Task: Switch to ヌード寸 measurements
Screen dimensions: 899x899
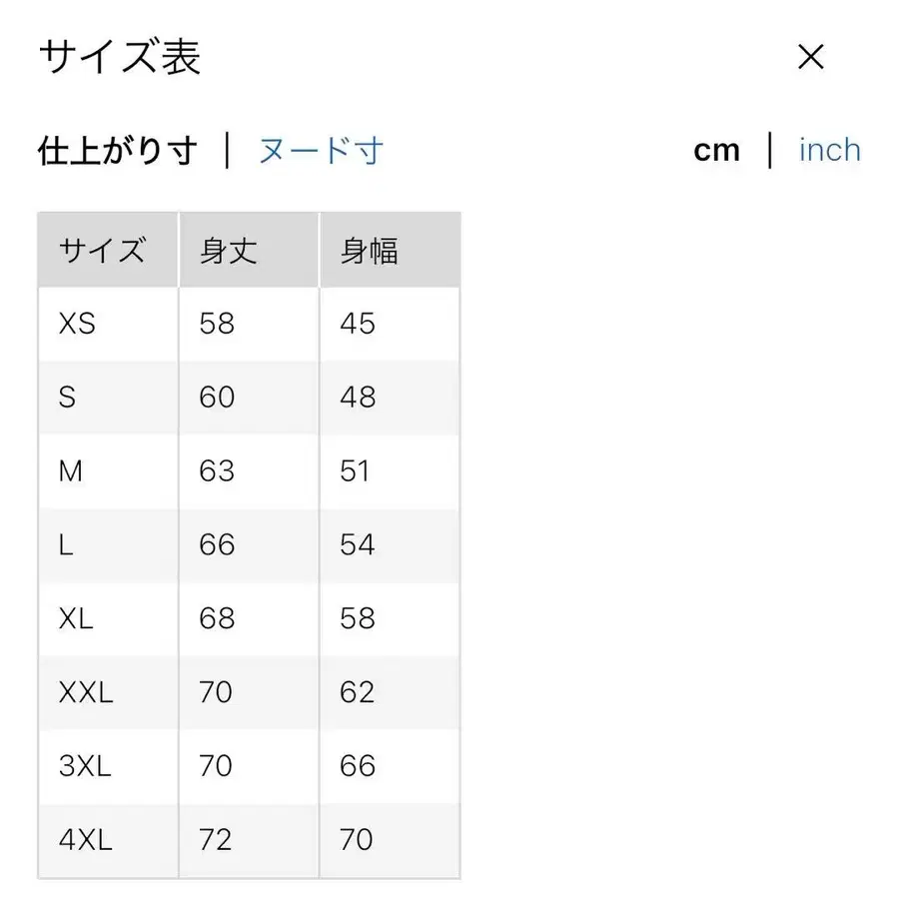Action: tap(320, 150)
